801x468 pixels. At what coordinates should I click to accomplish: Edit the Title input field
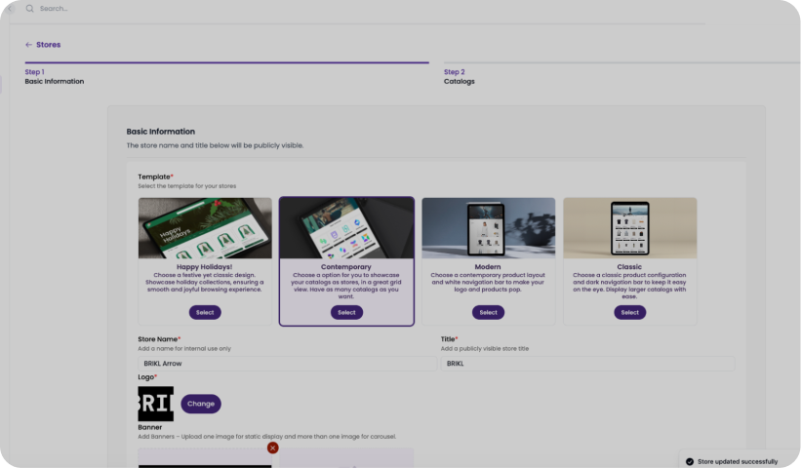[586, 364]
